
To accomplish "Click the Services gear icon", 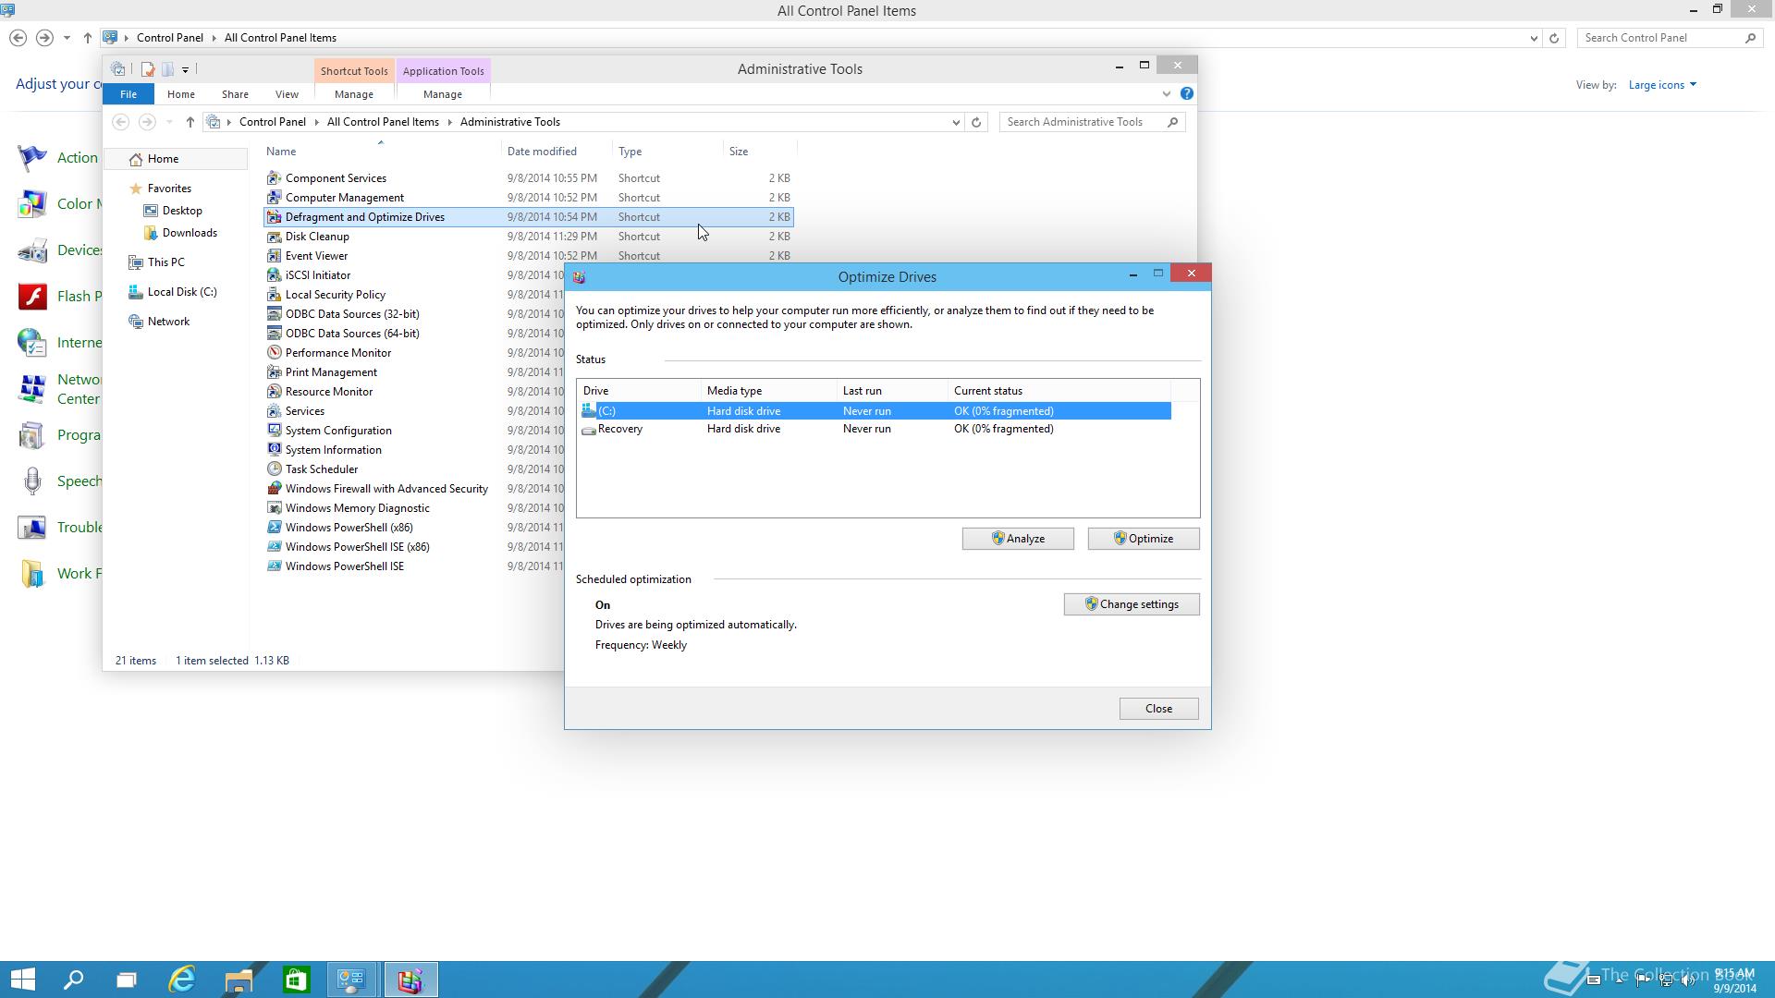I will [274, 411].
